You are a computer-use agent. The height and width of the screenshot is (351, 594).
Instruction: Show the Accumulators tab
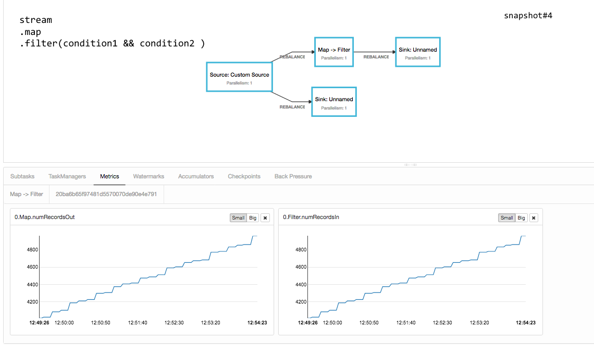(x=196, y=176)
